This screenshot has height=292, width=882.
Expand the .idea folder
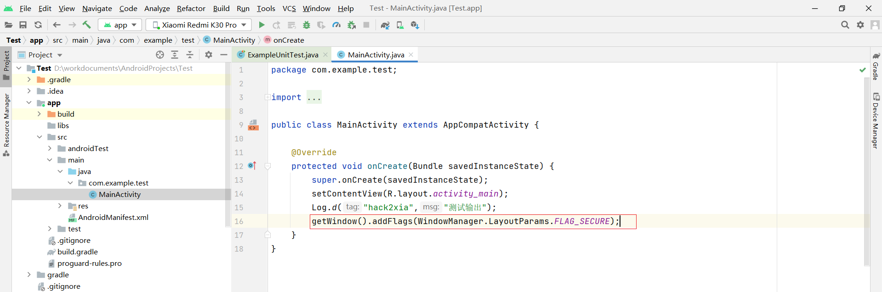click(x=29, y=91)
